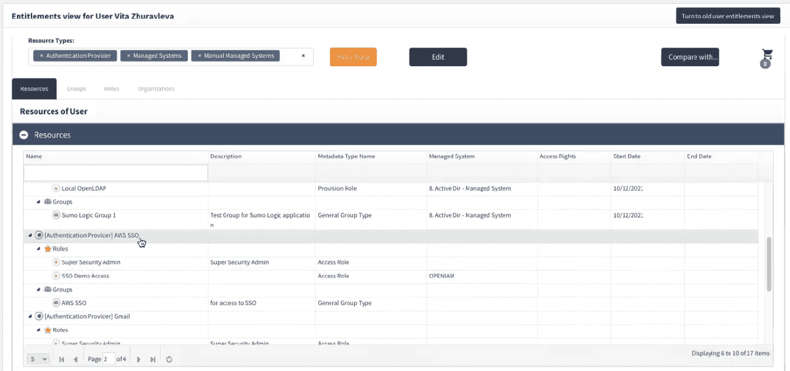Turn to old user entitlements view

[727, 16]
